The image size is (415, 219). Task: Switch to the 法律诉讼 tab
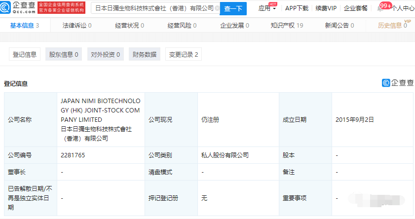(x=77, y=26)
